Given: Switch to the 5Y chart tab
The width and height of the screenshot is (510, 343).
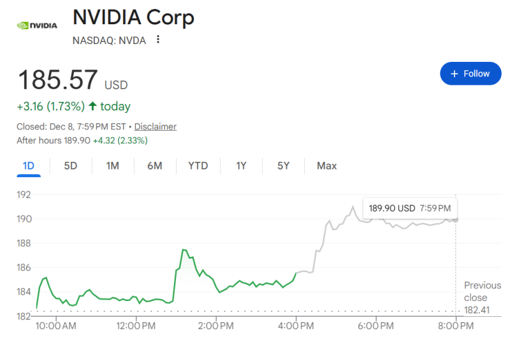Looking at the screenshot, I should tap(284, 166).
